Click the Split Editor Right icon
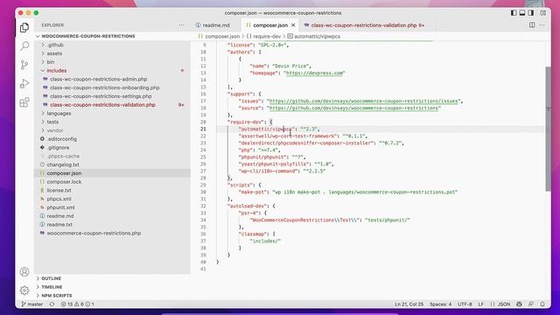Viewport: 560px width, 315px height. point(532,25)
